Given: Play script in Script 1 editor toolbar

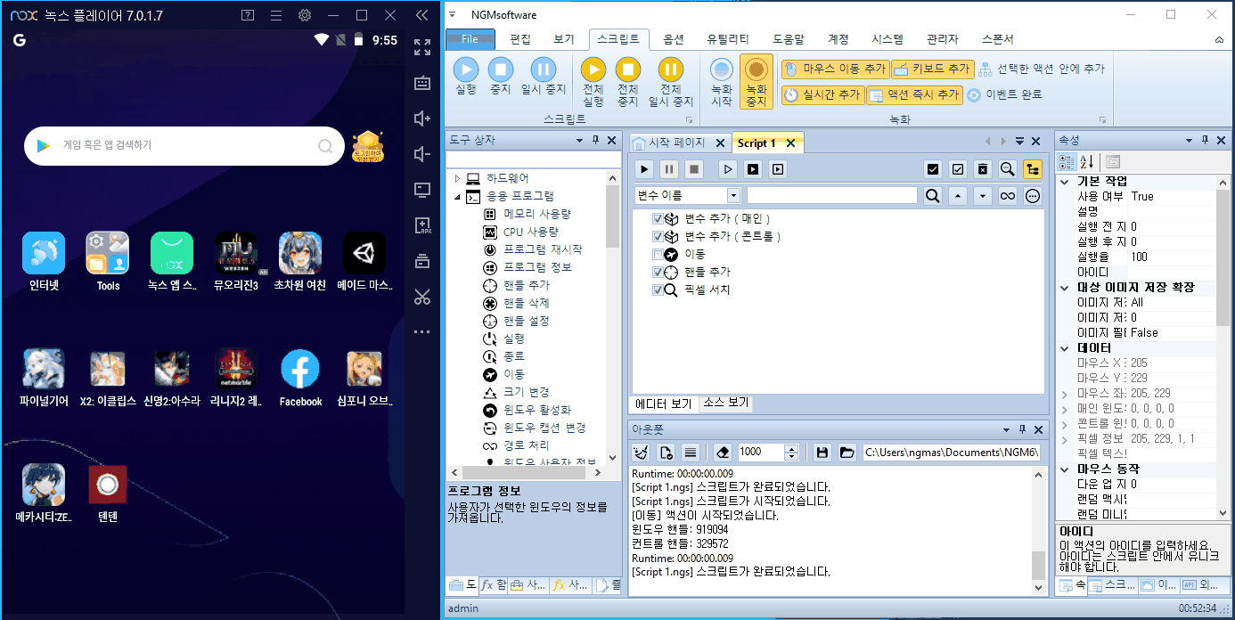Looking at the screenshot, I should pyautogui.click(x=645, y=169).
